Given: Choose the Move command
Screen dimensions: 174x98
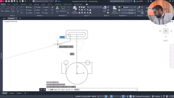Looking at the screenshot, I should pyautogui.click(x=29, y=7).
